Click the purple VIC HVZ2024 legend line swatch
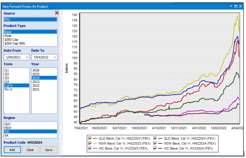Viewport: 246px width, 158px height. (160, 148)
